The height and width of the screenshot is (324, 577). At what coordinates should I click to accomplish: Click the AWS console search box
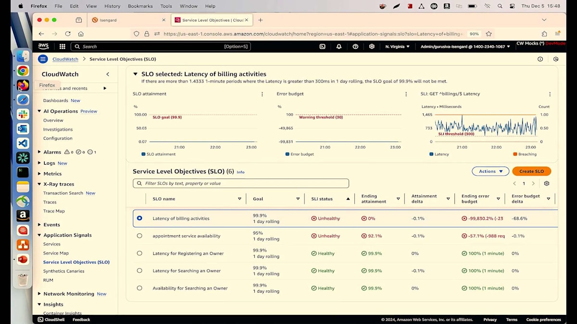coord(161,47)
